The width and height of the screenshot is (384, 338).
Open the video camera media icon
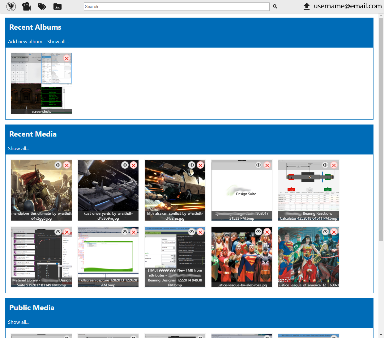coord(27,6)
